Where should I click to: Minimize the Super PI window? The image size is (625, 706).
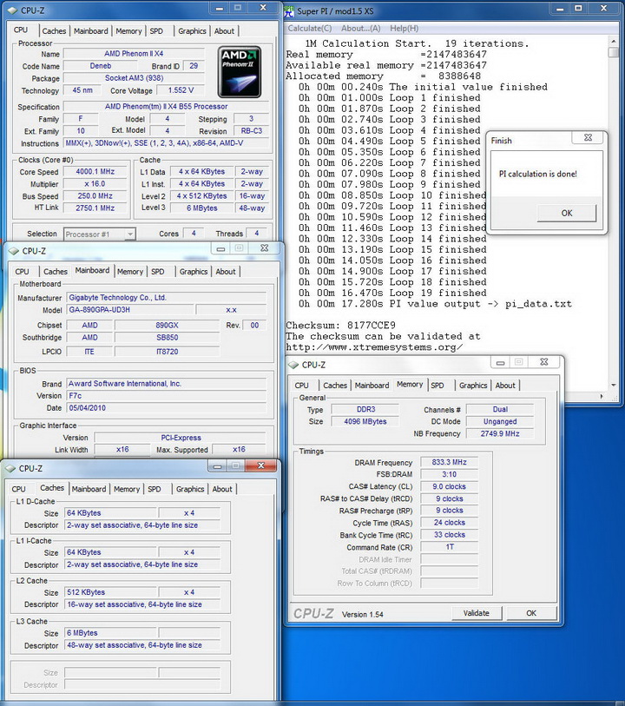(x=559, y=8)
